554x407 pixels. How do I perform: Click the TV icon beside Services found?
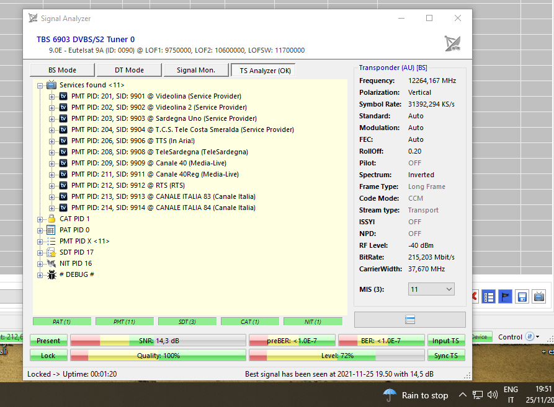point(51,85)
